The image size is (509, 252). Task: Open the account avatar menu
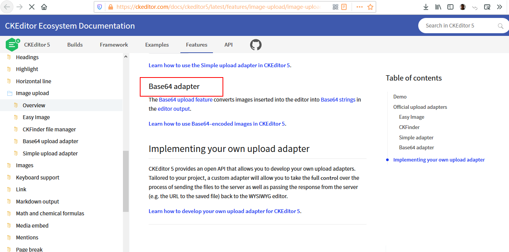[463, 7]
